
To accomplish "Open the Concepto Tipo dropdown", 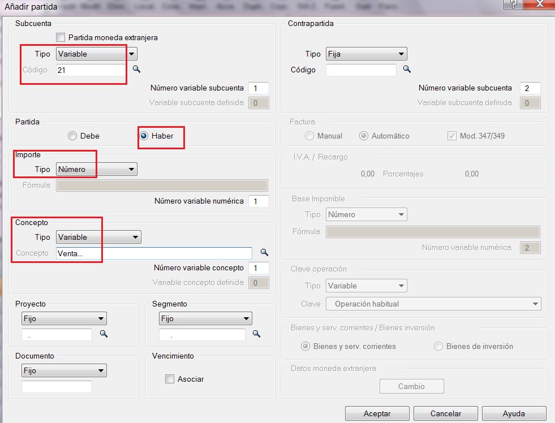I will pos(98,237).
